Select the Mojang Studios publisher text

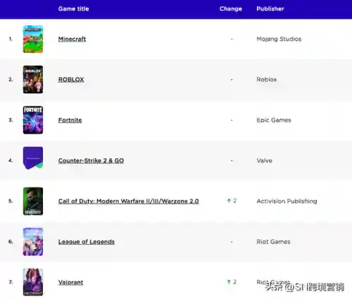pyautogui.click(x=279, y=39)
